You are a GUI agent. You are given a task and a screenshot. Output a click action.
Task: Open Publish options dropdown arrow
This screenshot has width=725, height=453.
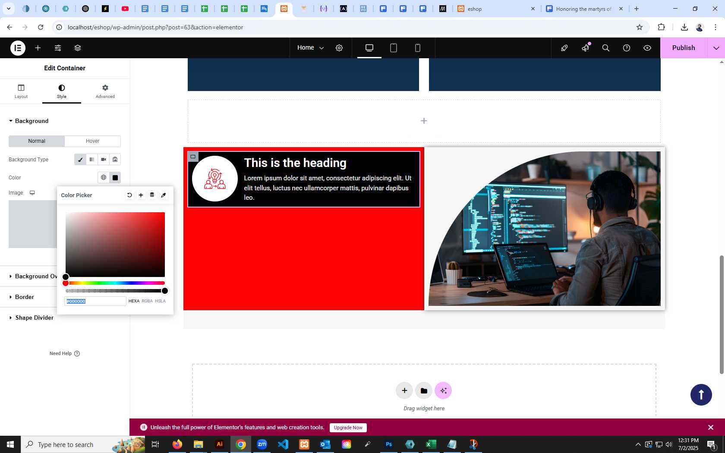pos(716,48)
